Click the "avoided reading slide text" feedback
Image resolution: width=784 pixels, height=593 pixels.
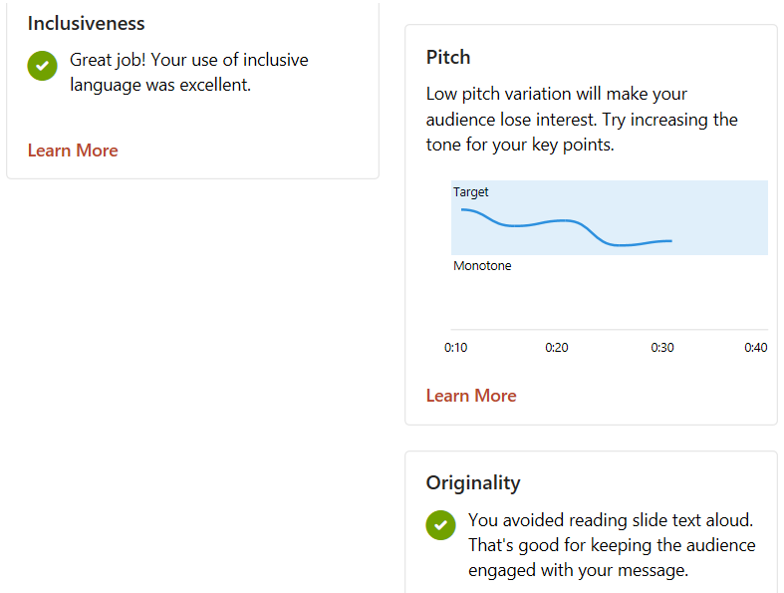(x=612, y=545)
